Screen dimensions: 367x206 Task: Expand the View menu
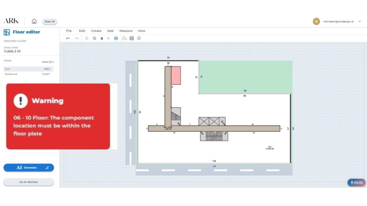point(142,31)
